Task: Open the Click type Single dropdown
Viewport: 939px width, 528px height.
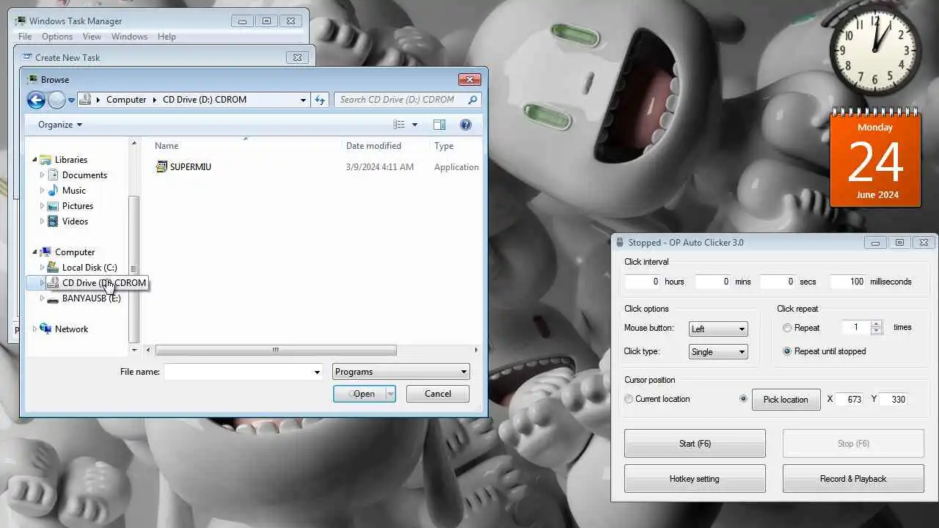Action: tap(718, 352)
